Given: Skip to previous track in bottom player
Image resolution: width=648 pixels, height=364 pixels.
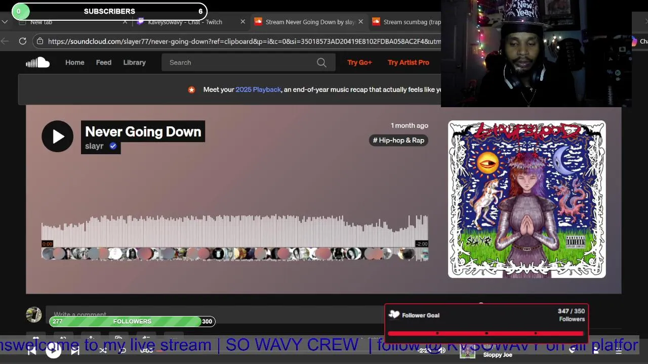Looking at the screenshot, I should pyautogui.click(x=32, y=350).
